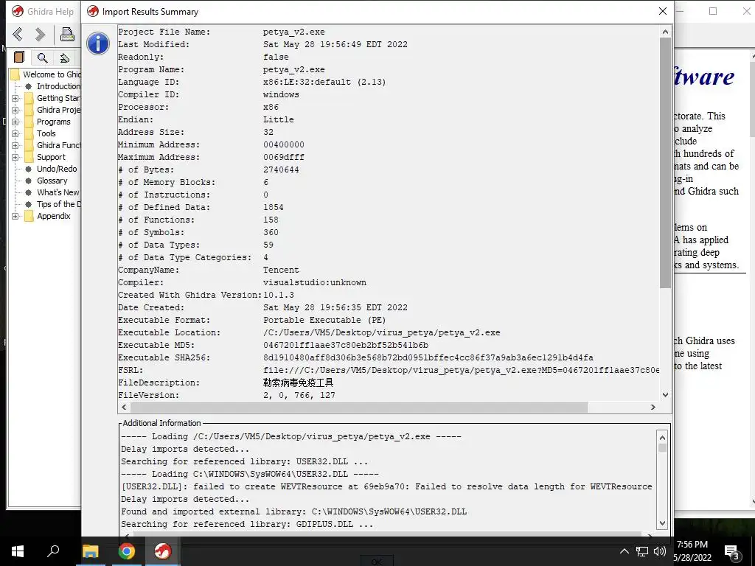The width and height of the screenshot is (755, 566).
Task: Click the Minimum Address value 00400000
Action: pos(284,144)
